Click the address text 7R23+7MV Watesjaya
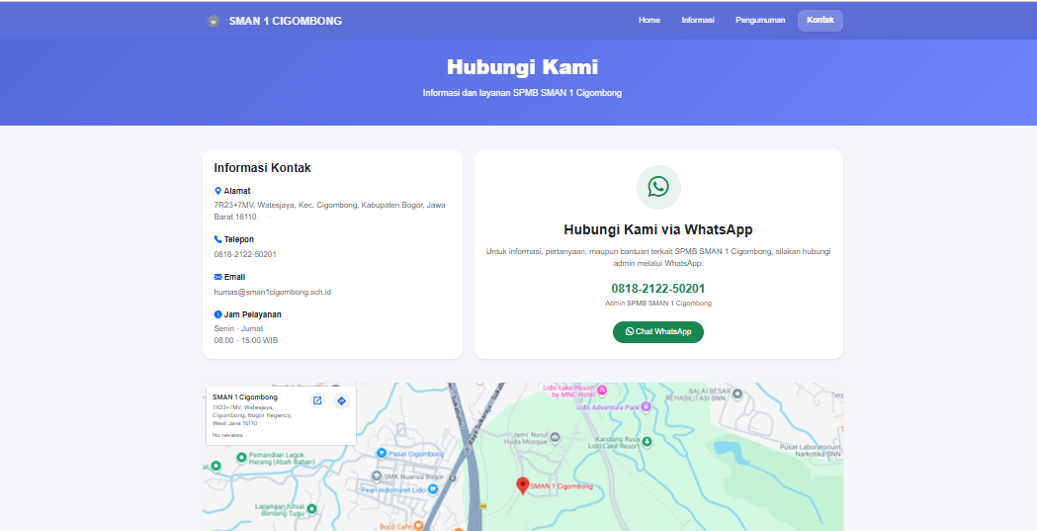Screen dimensions: 1037x531 coord(329,211)
